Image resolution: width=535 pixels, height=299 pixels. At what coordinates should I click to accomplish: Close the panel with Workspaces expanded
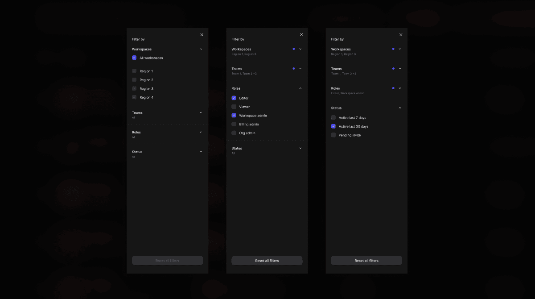pos(202,35)
